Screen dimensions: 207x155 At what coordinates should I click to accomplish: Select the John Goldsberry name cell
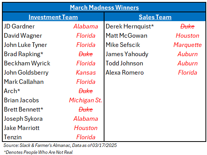26,73
